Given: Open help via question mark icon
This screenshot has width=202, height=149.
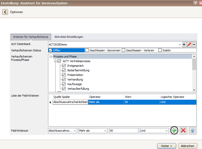Looking at the screenshot, I should point(195,3).
